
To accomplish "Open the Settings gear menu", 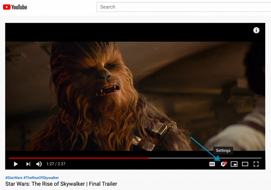I will tap(223, 164).
